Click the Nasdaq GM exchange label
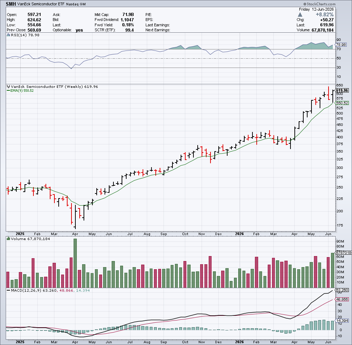352x345 pixels. click(76, 4)
